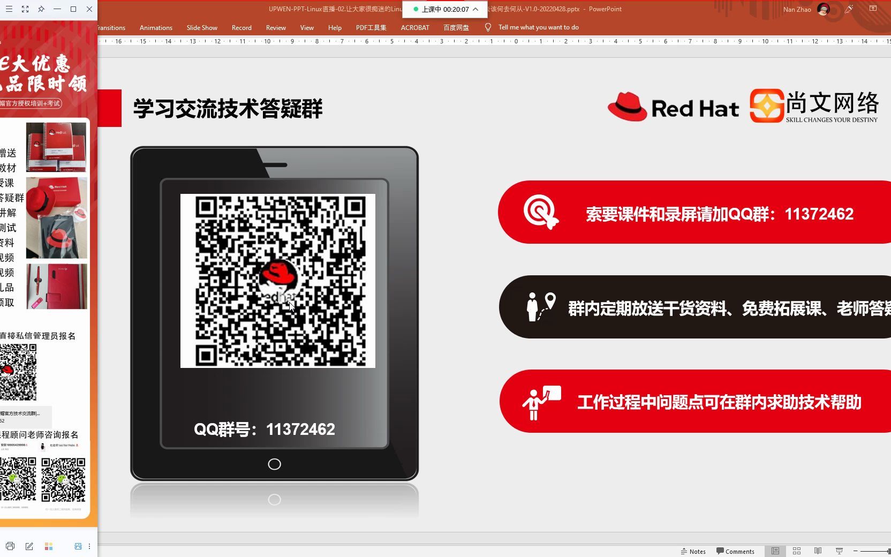Open the 百度网盘 ribbon tab
Screen dimensions: 891x557
click(x=456, y=27)
